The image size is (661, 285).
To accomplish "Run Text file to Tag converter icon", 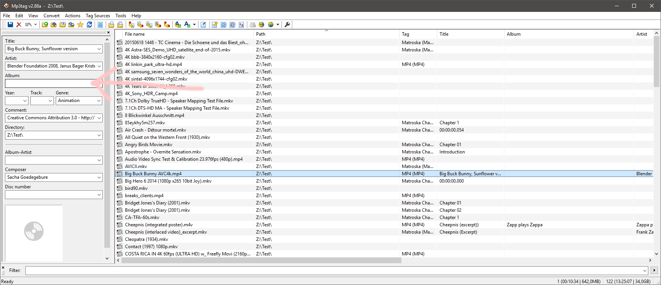I will coord(158,25).
